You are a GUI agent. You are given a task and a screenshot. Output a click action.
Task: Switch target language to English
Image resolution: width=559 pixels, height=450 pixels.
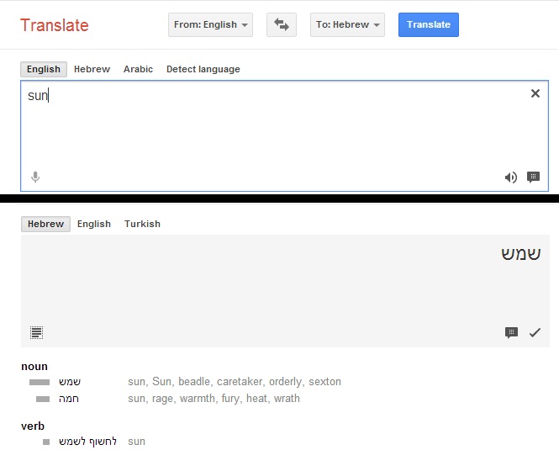tap(93, 224)
